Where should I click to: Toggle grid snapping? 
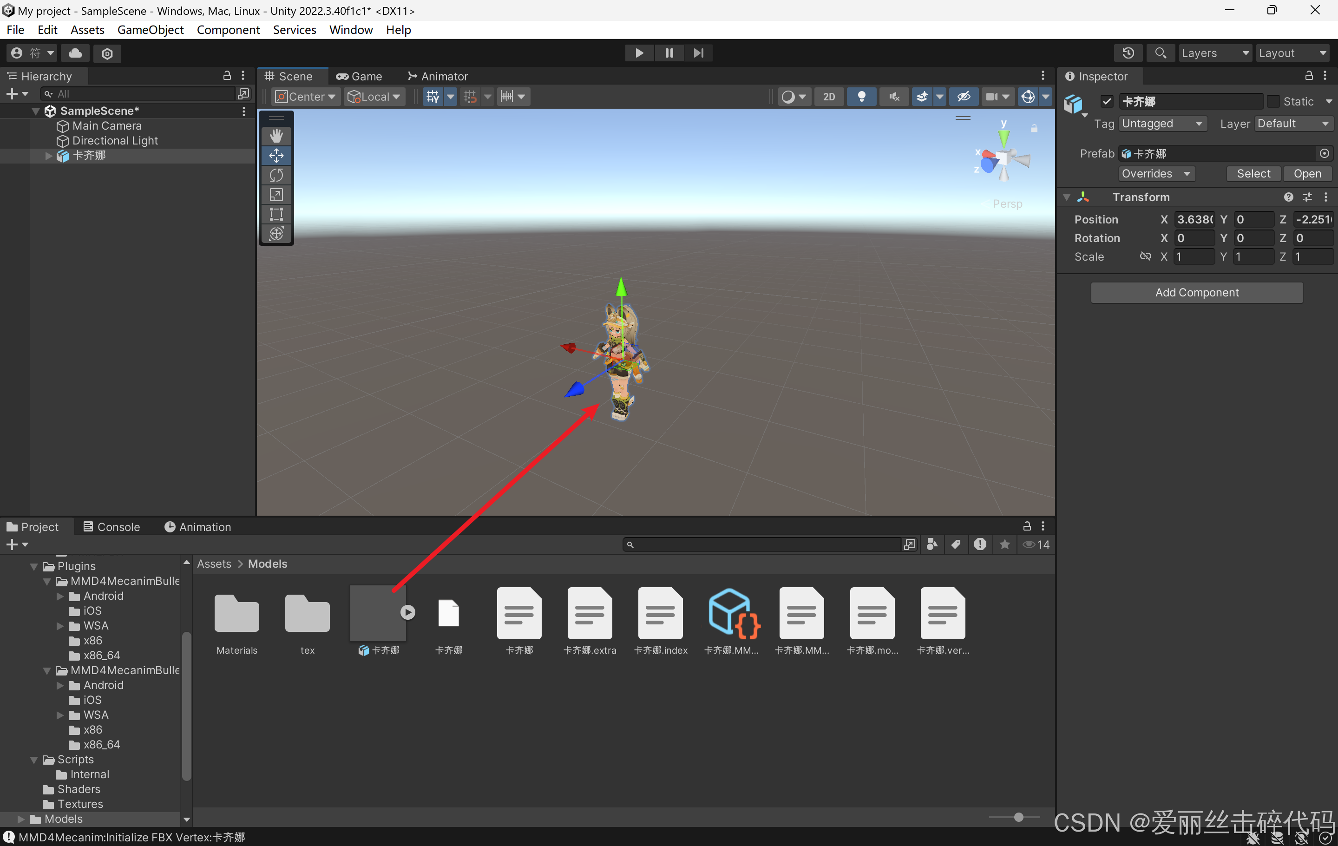pyautogui.click(x=470, y=97)
